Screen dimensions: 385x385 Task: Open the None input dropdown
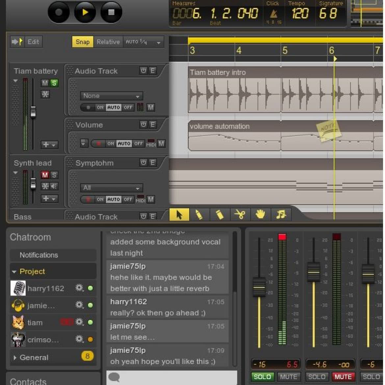tap(112, 96)
